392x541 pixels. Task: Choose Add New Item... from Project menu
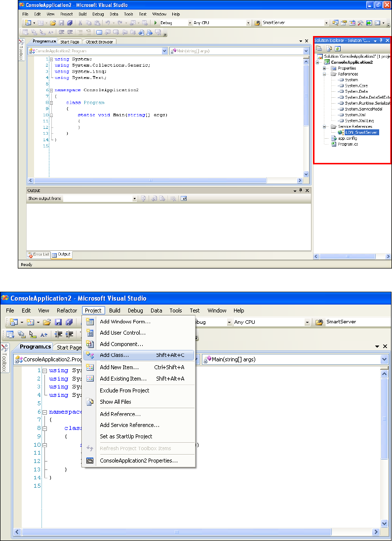(139, 367)
